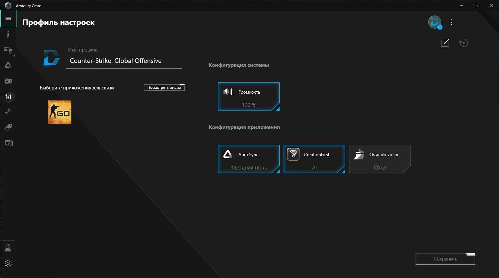
Task: Toggle the CreationFirst AI tile
Action: (x=314, y=159)
